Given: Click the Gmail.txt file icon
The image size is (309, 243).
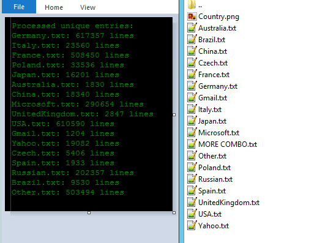Looking at the screenshot, I should point(192,98).
